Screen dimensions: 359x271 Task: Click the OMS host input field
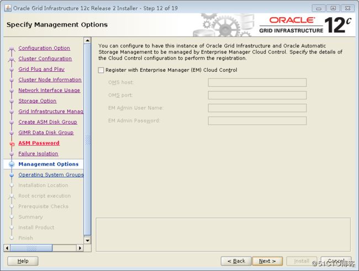coord(257,82)
